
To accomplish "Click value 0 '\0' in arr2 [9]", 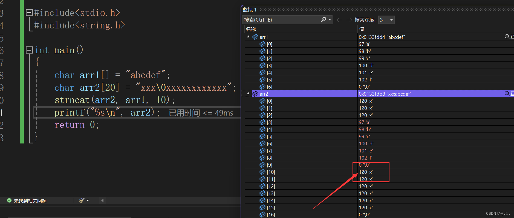I will (364, 165).
